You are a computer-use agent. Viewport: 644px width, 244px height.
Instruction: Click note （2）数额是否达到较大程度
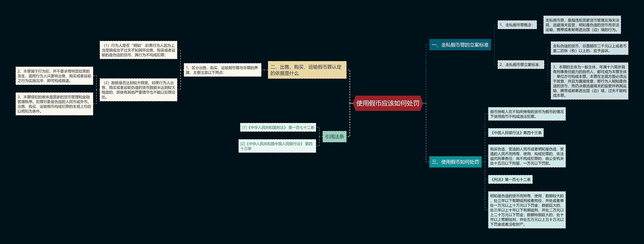tap(138, 90)
